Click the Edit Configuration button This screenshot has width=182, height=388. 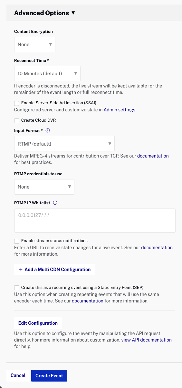[38, 323]
